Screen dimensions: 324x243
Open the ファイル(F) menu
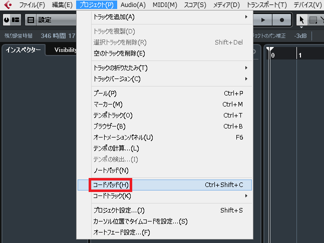tap(32, 4)
